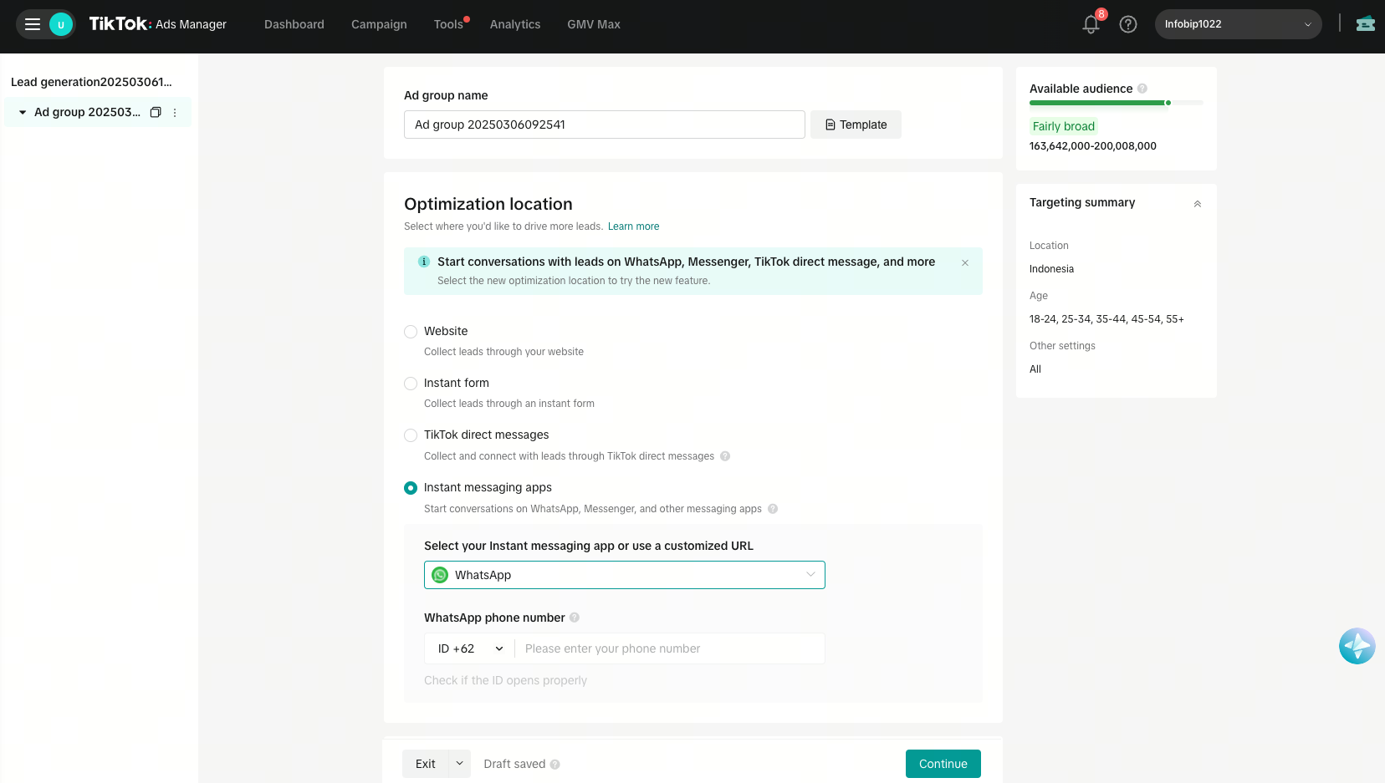
Task: Click the Available audience gauge bar
Action: [1117, 103]
